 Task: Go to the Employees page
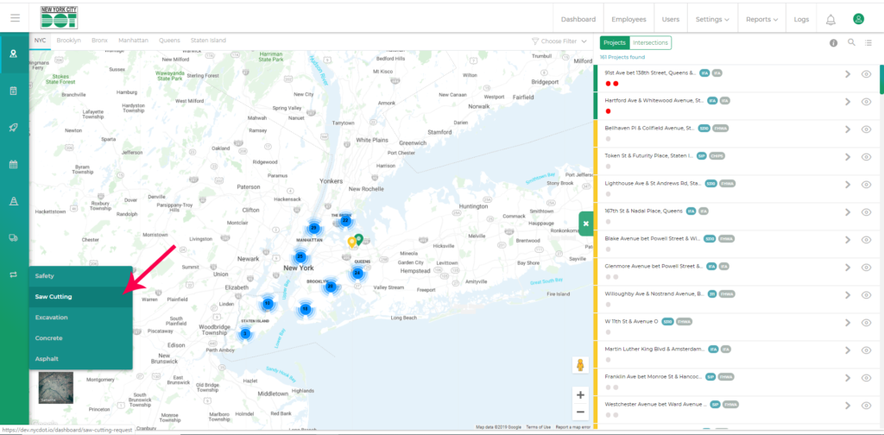[x=628, y=19]
